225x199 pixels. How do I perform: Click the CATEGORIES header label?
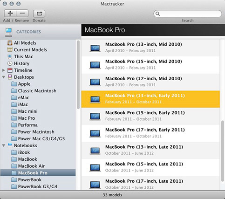(x=28, y=32)
